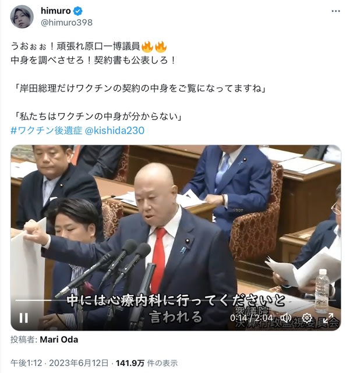Open the @himuro398 handle link
This screenshot has height=373, width=350.
(x=66, y=23)
